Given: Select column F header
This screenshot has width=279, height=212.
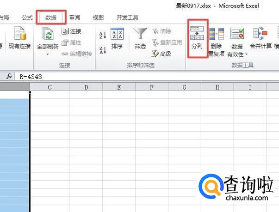Looking at the screenshot, I should [152, 87].
